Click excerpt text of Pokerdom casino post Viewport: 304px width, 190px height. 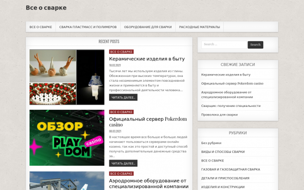click(x=148, y=147)
